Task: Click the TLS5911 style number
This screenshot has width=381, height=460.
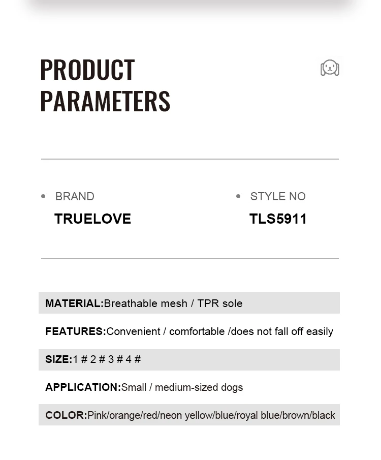Action: (x=278, y=219)
